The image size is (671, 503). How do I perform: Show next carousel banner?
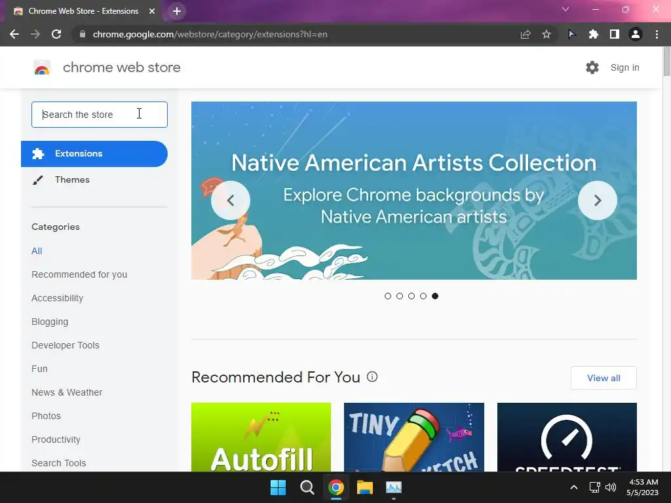tap(598, 200)
